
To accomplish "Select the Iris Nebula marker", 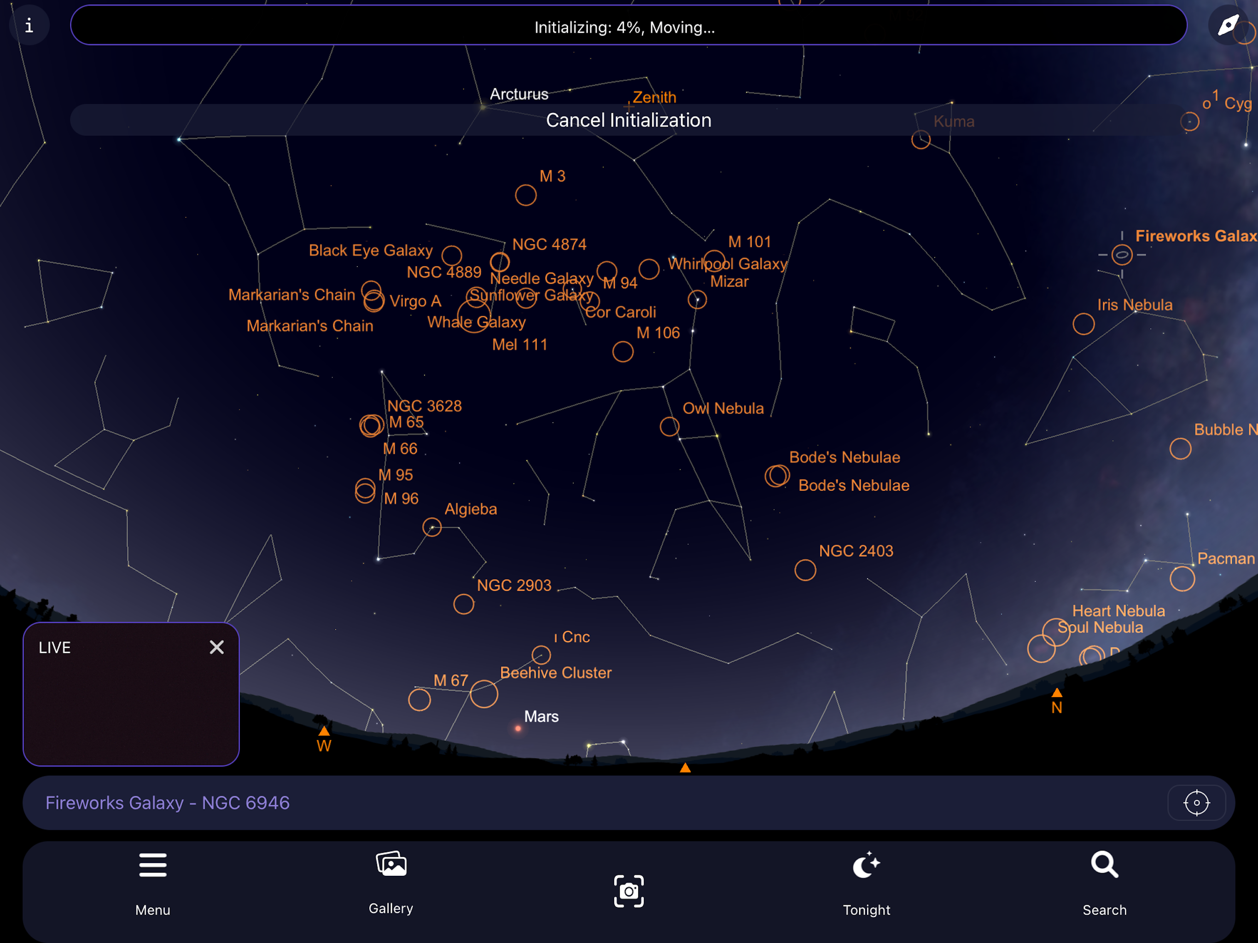I will (1084, 324).
